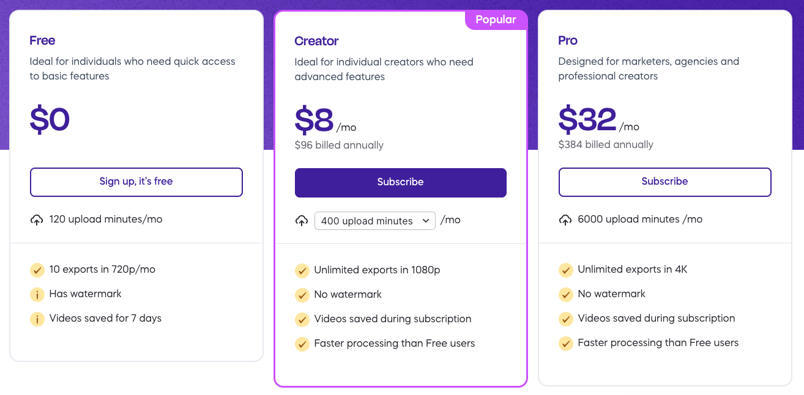This screenshot has height=395, width=804.
Task: Open the 400 upload minutes dropdown
Action: point(374,221)
